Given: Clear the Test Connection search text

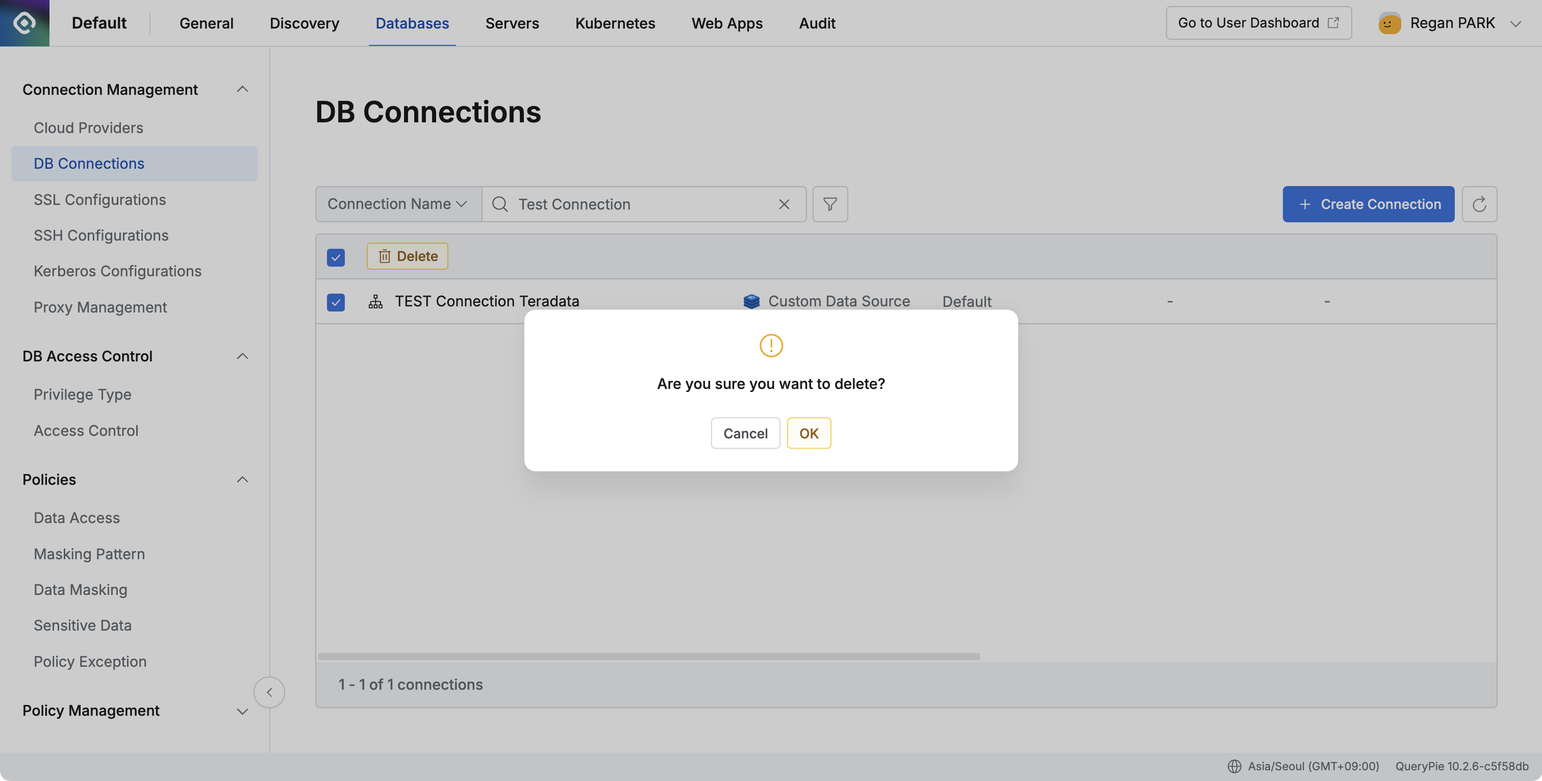Looking at the screenshot, I should tap(784, 204).
